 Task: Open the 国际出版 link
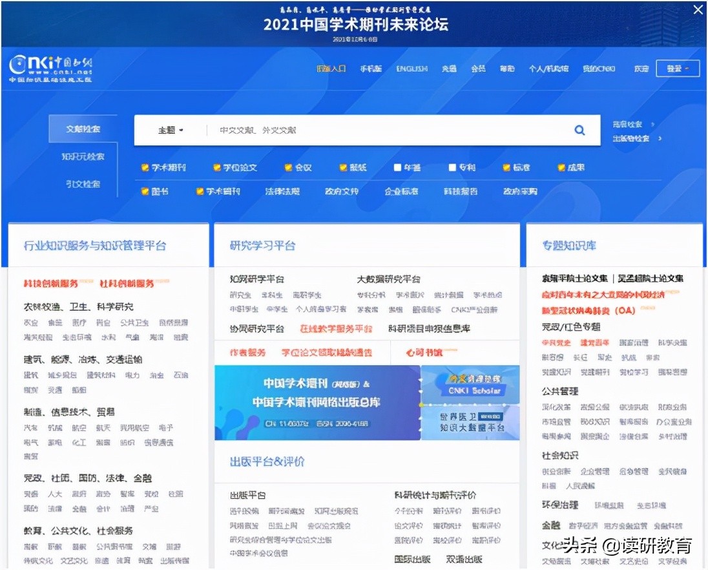412,559
